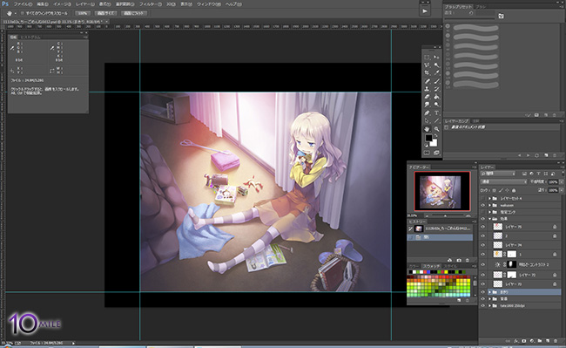Select the Clone Stamp tool
Viewport: 566px width, 348px height.
click(427, 89)
